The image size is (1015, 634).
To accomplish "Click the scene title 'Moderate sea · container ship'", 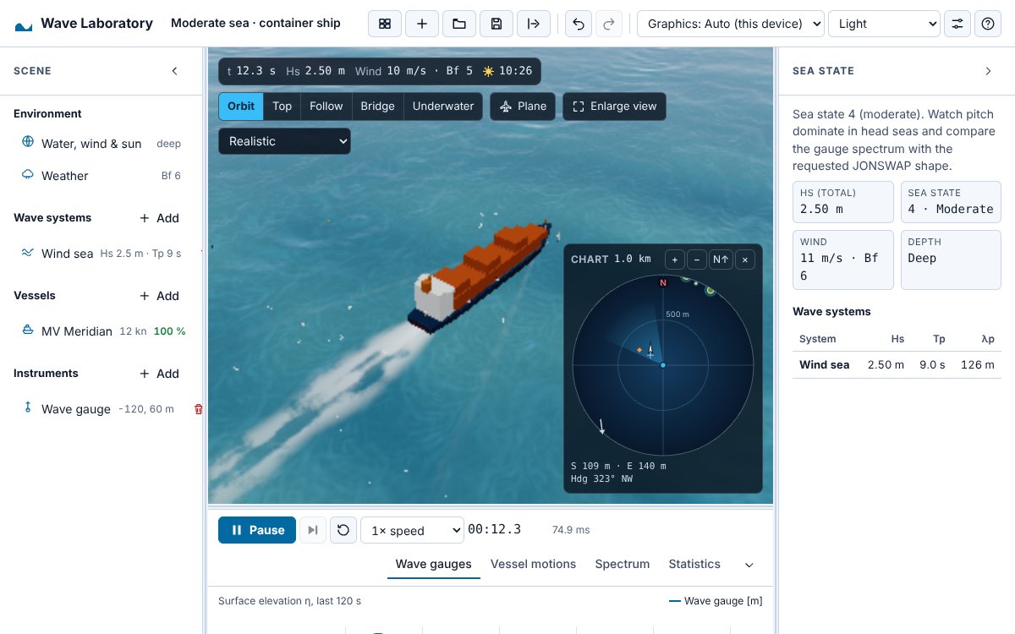I will point(255,24).
